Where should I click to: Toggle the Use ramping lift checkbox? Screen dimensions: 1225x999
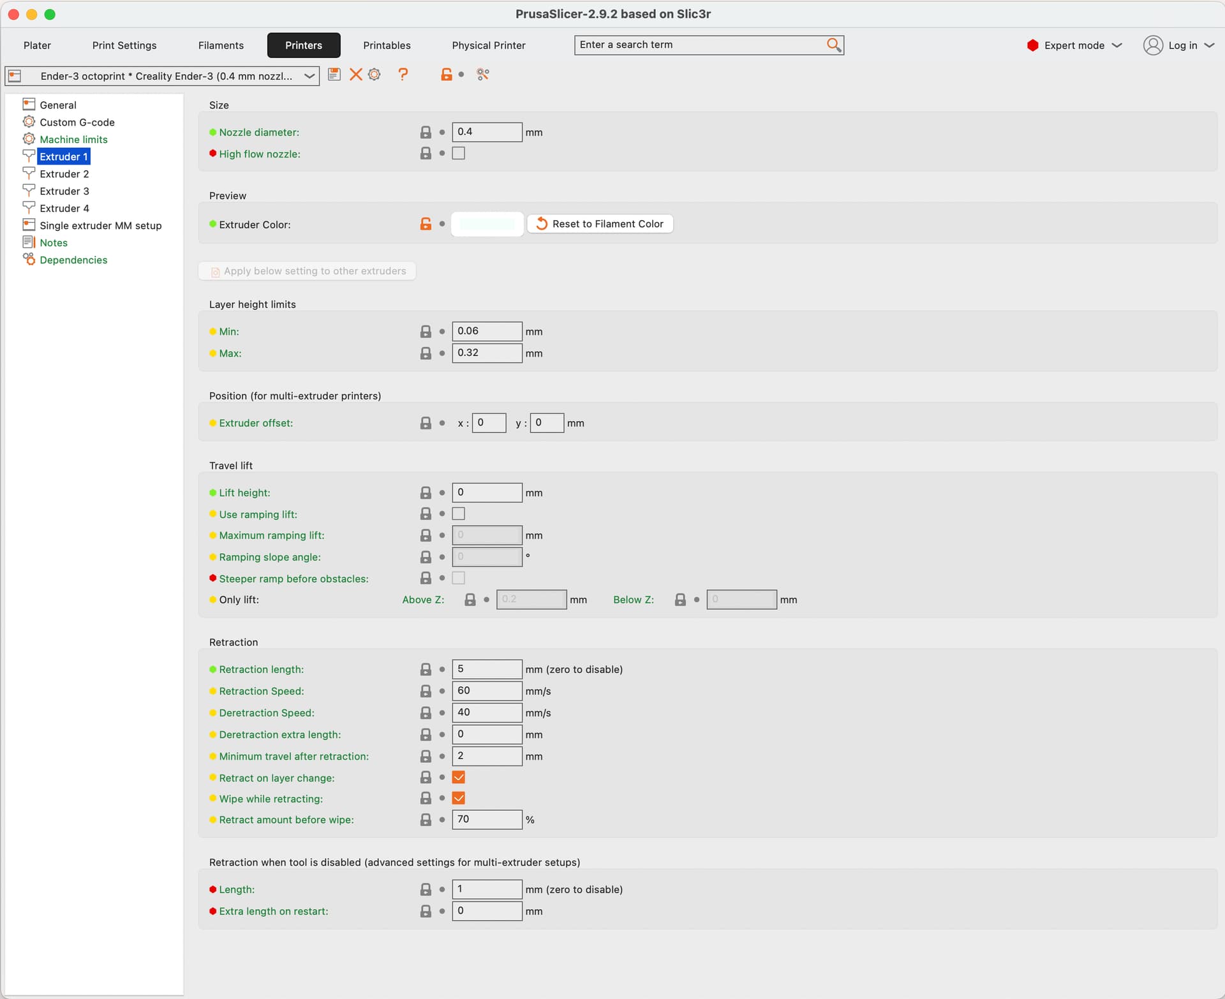(458, 514)
